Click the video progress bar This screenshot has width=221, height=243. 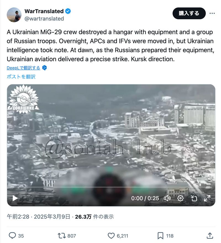pos(111,187)
